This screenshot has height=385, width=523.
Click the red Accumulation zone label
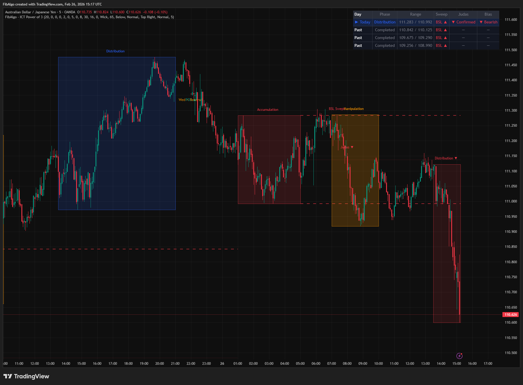[267, 110]
